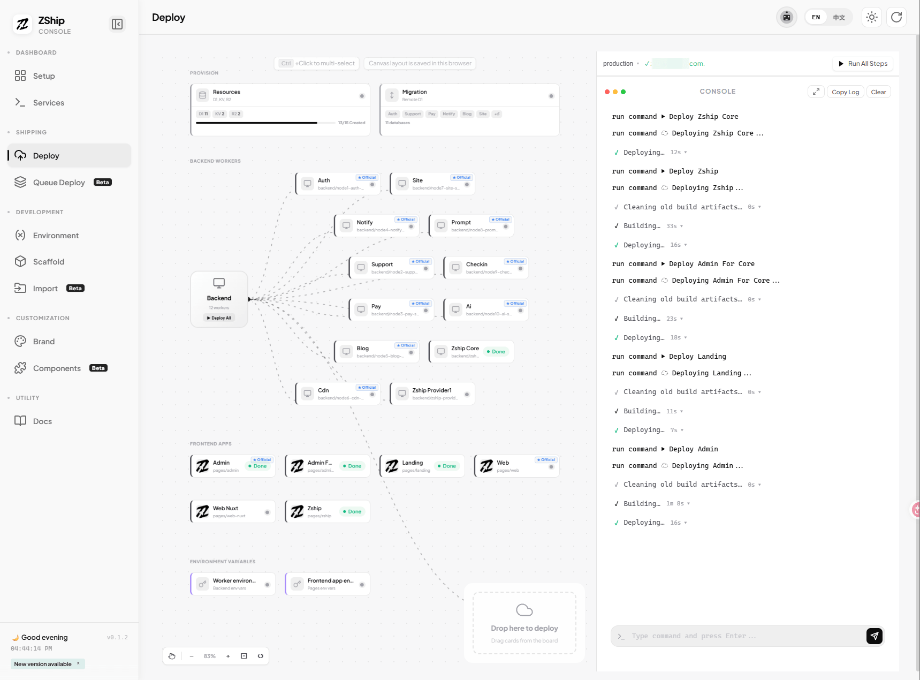Select the hand pan tool
920x680 pixels.
(x=172, y=656)
